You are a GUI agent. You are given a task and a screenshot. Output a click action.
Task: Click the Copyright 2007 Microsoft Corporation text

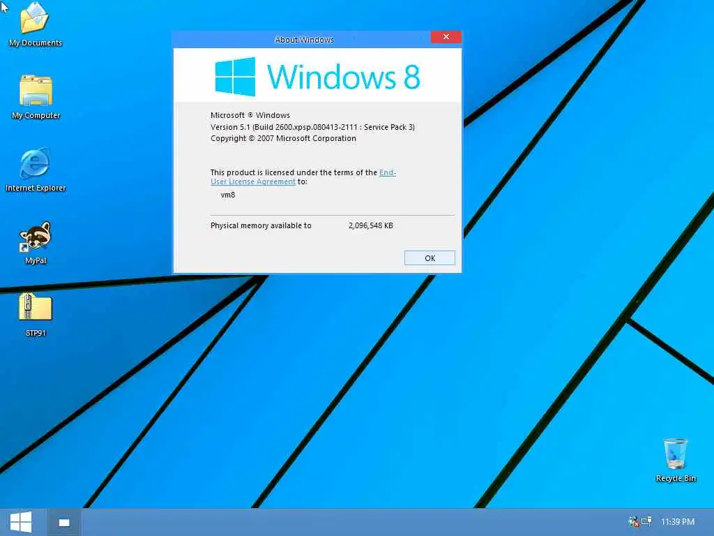(x=283, y=138)
